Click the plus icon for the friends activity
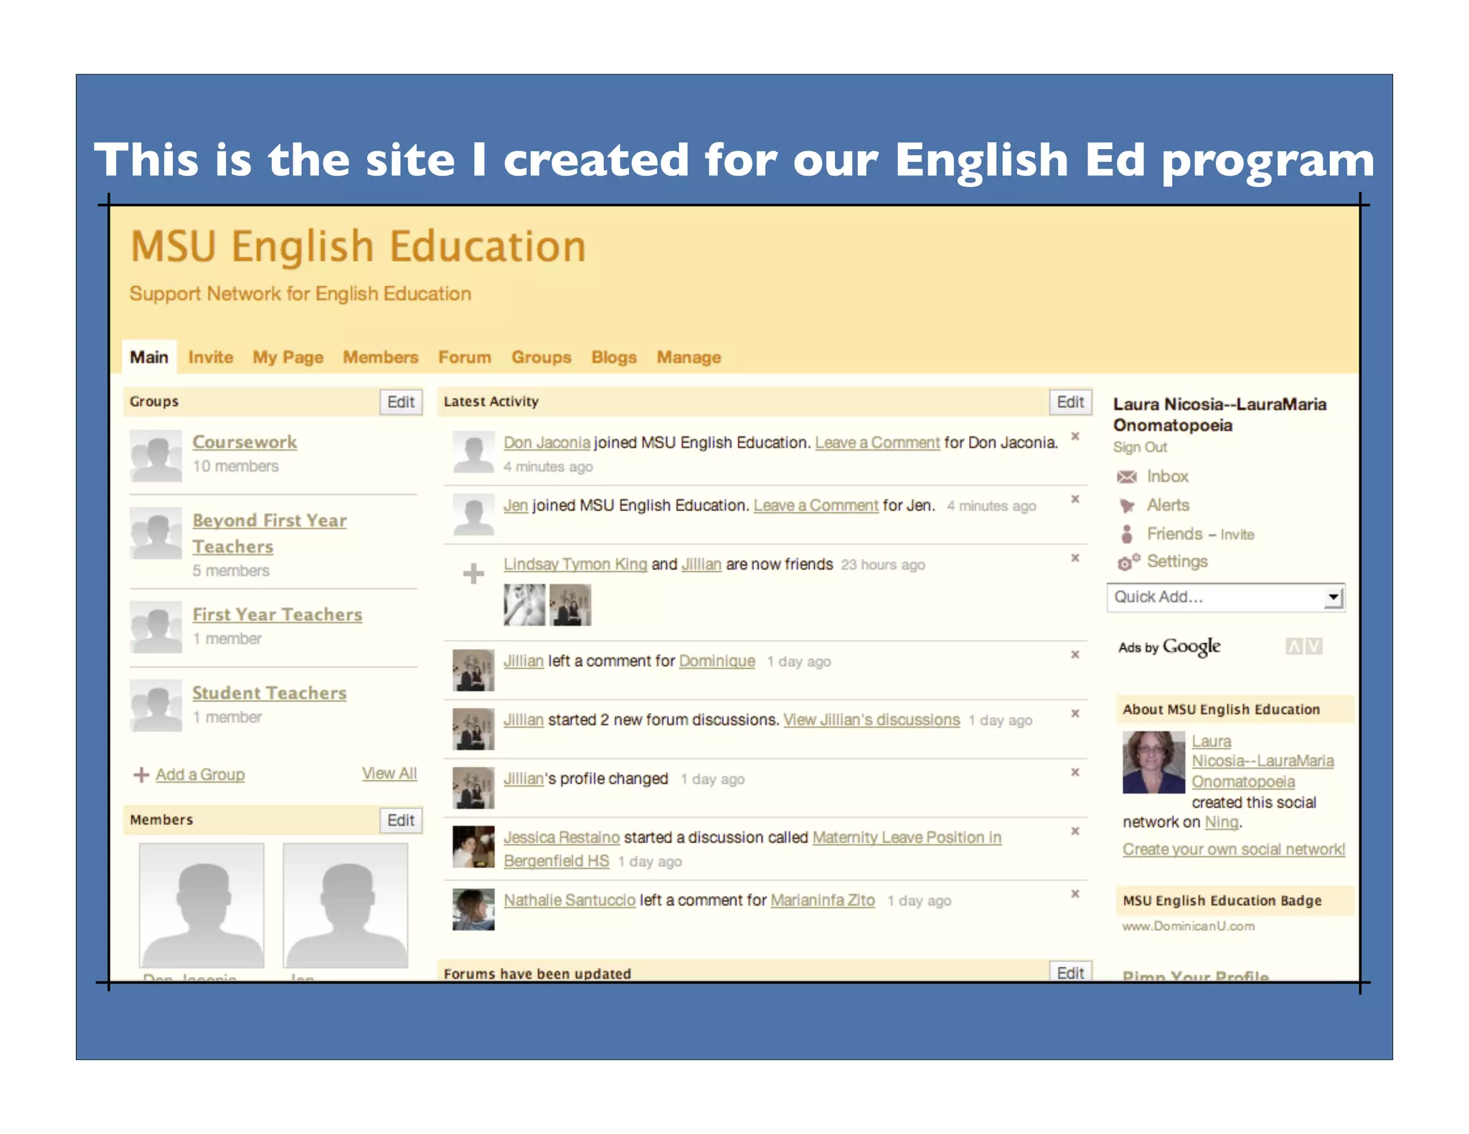1469x1134 pixels. click(x=473, y=573)
